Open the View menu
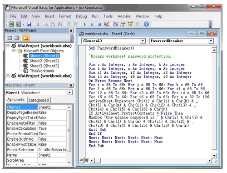Image resolution: width=227 pixels, height=173 pixels. pyautogui.click(x=36, y=16)
